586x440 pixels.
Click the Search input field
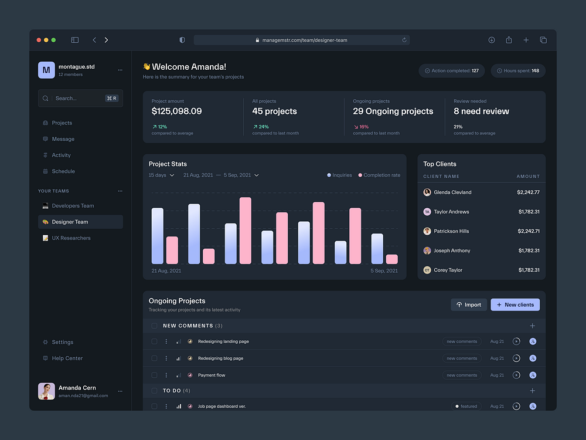coord(76,98)
